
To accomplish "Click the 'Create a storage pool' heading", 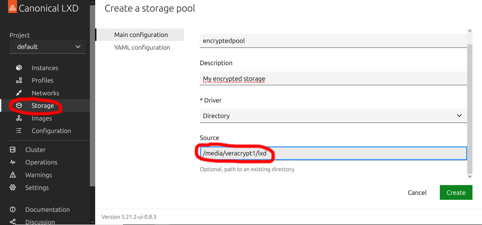I will (150, 8).
